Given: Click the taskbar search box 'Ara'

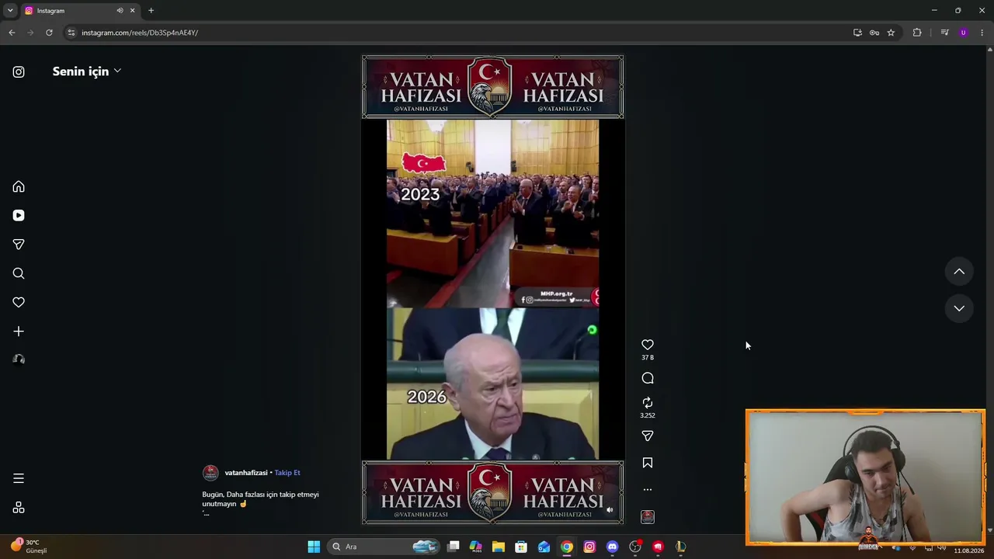Looking at the screenshot, I should (x=384, y=547).
